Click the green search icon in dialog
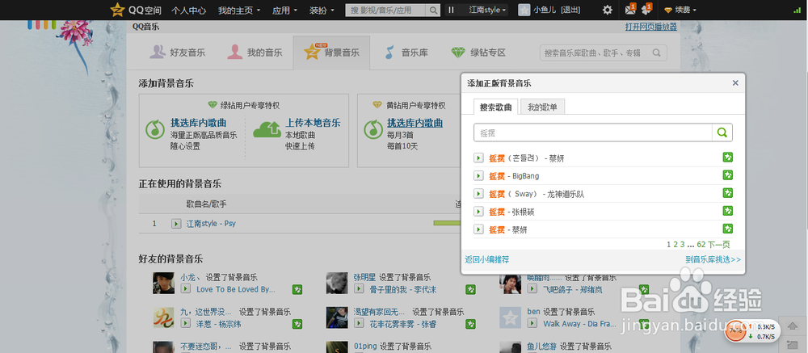Image resolution: width=808 pixels, height=353 pixels. click(x=722, y=132)
